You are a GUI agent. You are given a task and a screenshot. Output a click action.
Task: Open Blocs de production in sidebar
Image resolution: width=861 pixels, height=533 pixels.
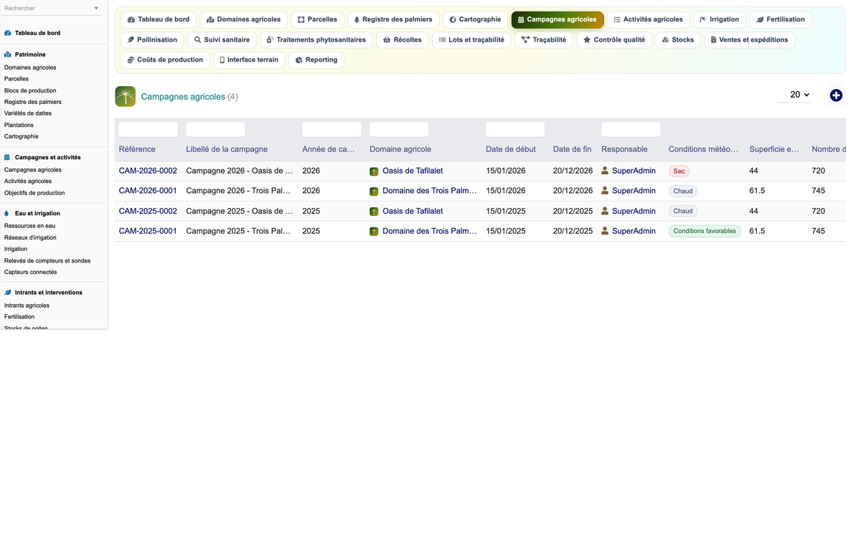tap(30, 90)
